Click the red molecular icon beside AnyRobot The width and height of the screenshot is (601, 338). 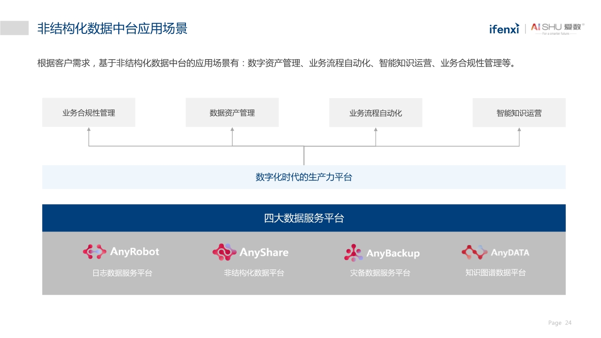(x=93, y=252)
